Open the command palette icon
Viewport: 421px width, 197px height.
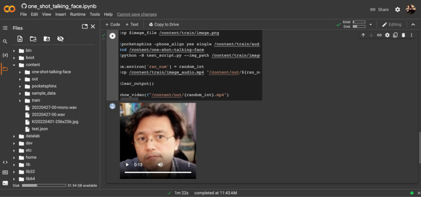click(x=5, y=172)
